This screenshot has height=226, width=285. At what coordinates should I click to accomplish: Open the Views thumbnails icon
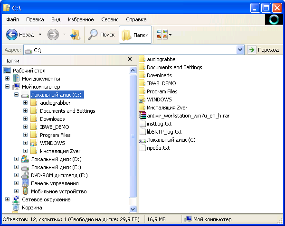coord(162,35)
